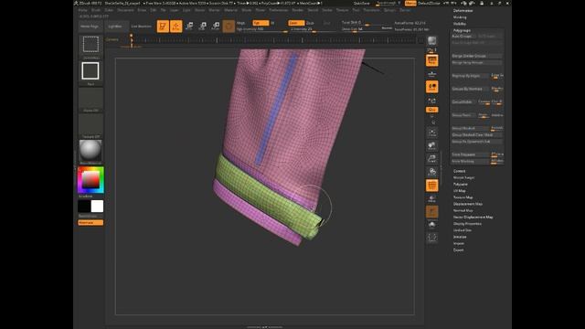The height and width of the screenshot is (329, 585).
Task: Open the Document menu
Action: point(125,10)
